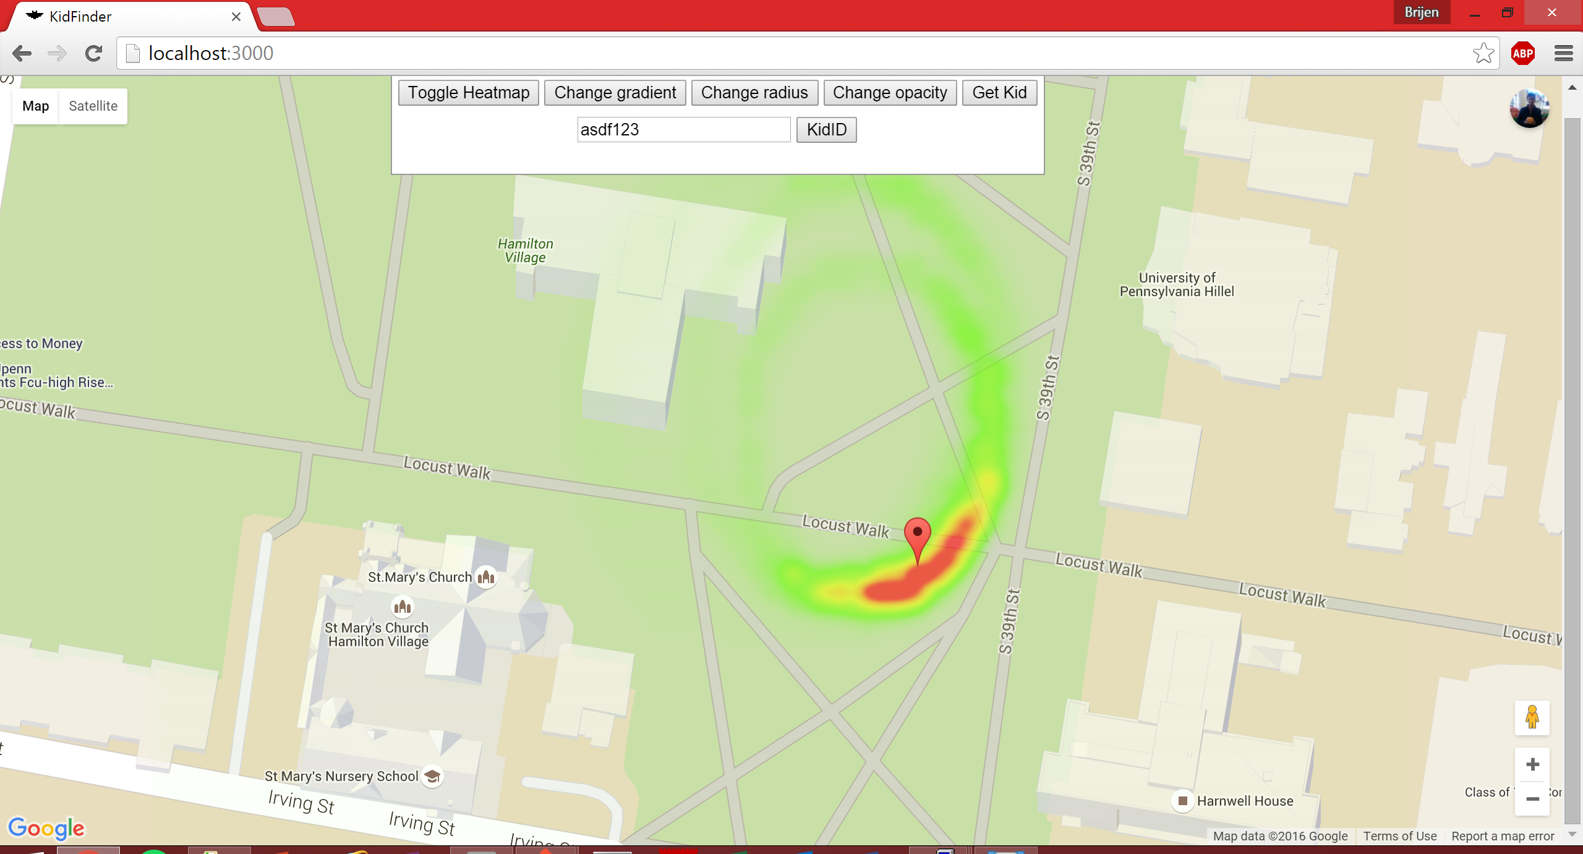Open the Chrome hamburger menu

point(1563,54)
